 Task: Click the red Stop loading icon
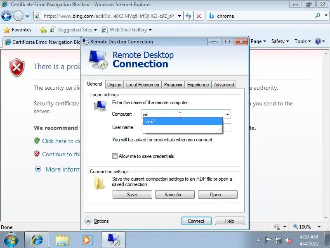coord(199,16)
